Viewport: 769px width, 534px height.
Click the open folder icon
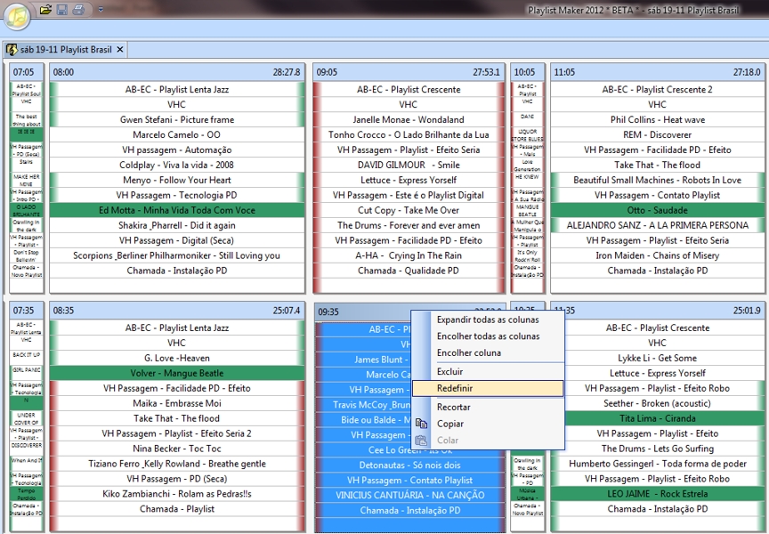(45, 9)
